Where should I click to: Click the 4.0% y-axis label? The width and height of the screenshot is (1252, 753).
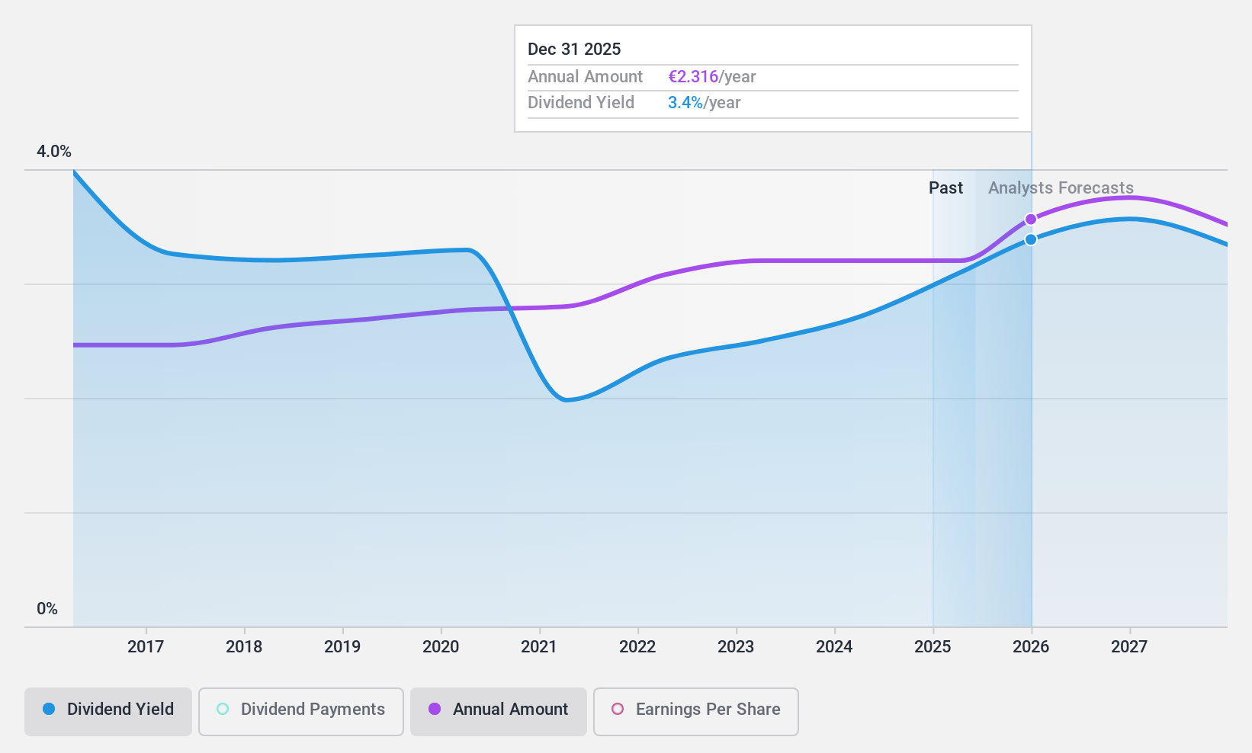pyautogui.click(x=54, y=152)
